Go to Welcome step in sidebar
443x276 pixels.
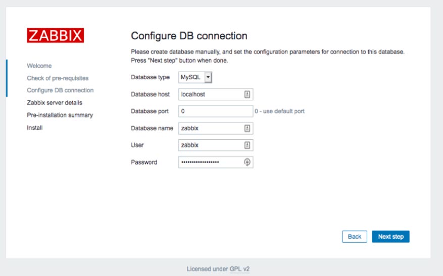[x=39, y=66]
